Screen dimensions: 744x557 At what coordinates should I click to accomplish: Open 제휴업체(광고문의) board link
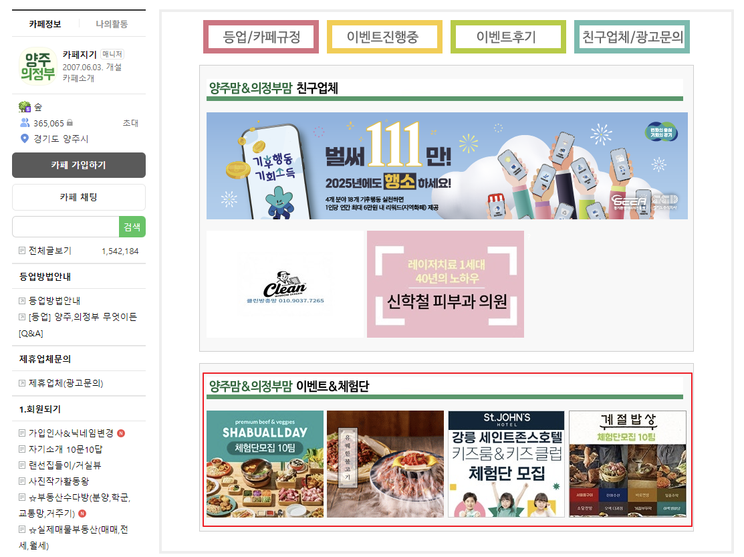click(66, 383)
